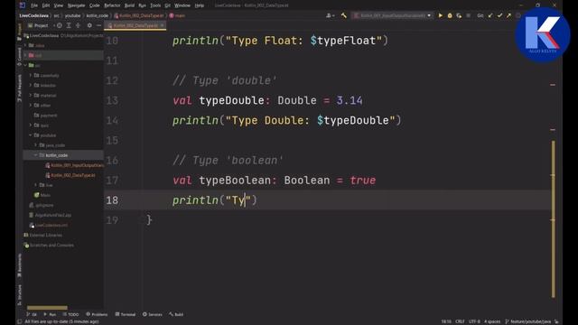Click the Stop icon in toolbar
Viewport: 578px width, 325px height.
coord(468,15)
